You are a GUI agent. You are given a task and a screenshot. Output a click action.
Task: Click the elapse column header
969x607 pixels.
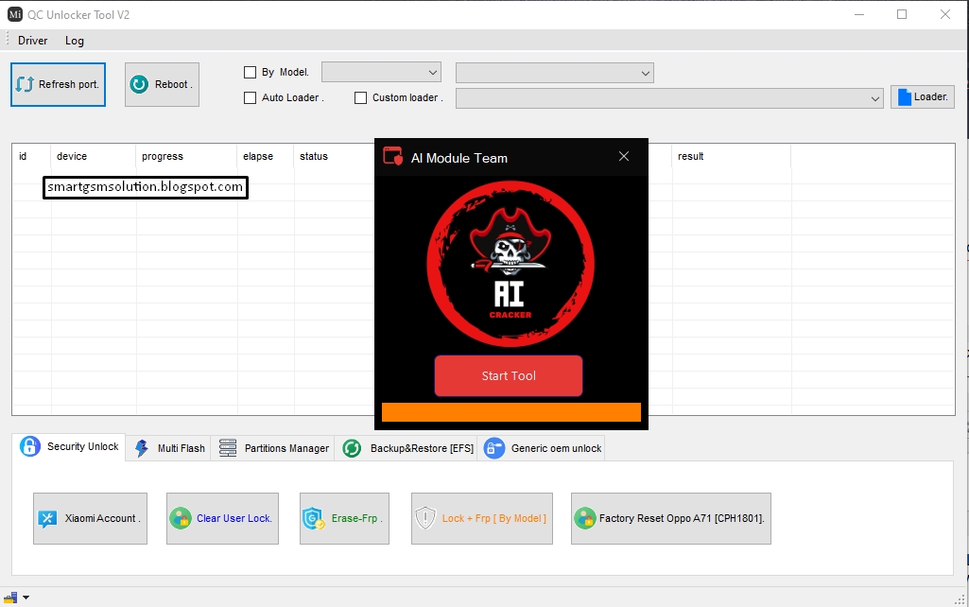pyautogui.click(x=258, y=156)
